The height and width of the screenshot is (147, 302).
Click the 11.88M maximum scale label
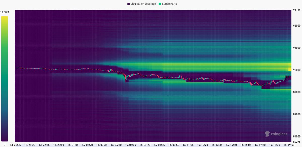pyautogui.click(x=5, y=11)
